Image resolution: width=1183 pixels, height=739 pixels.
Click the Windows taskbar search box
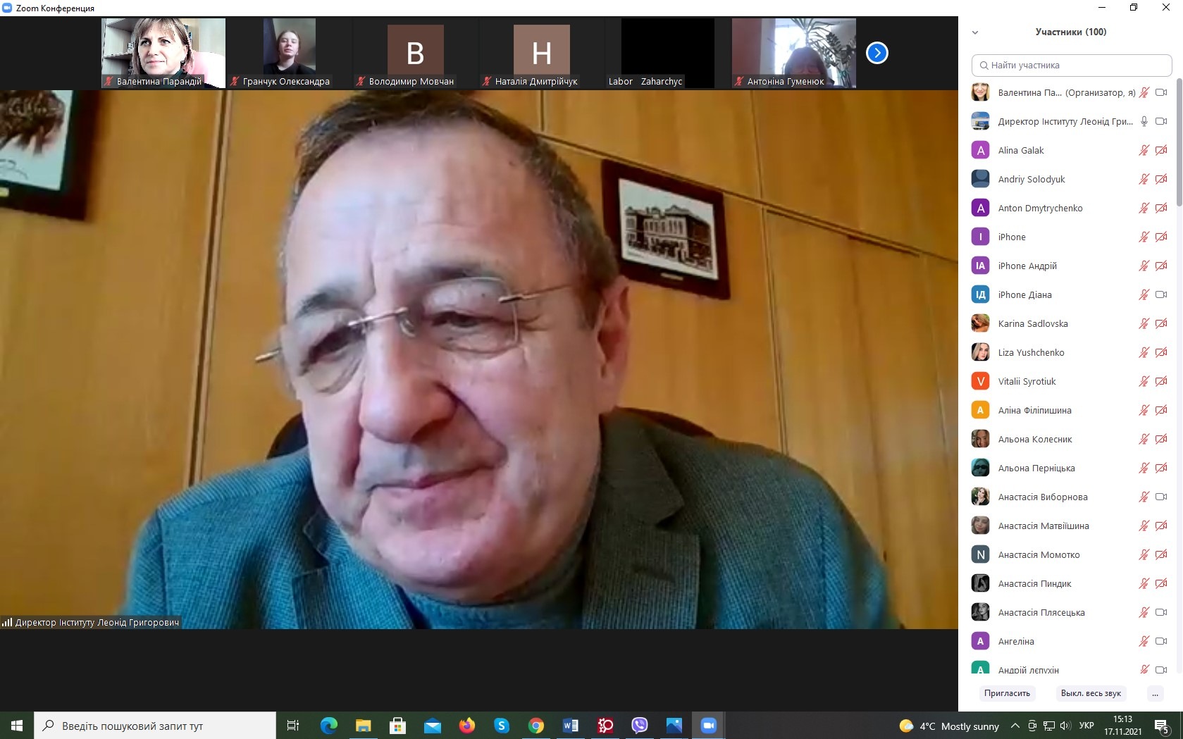(155, 726)
